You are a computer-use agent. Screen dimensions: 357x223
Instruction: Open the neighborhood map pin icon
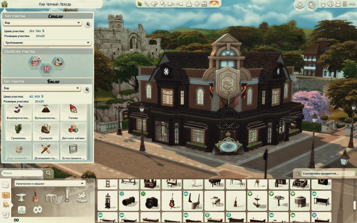[299, 5]
